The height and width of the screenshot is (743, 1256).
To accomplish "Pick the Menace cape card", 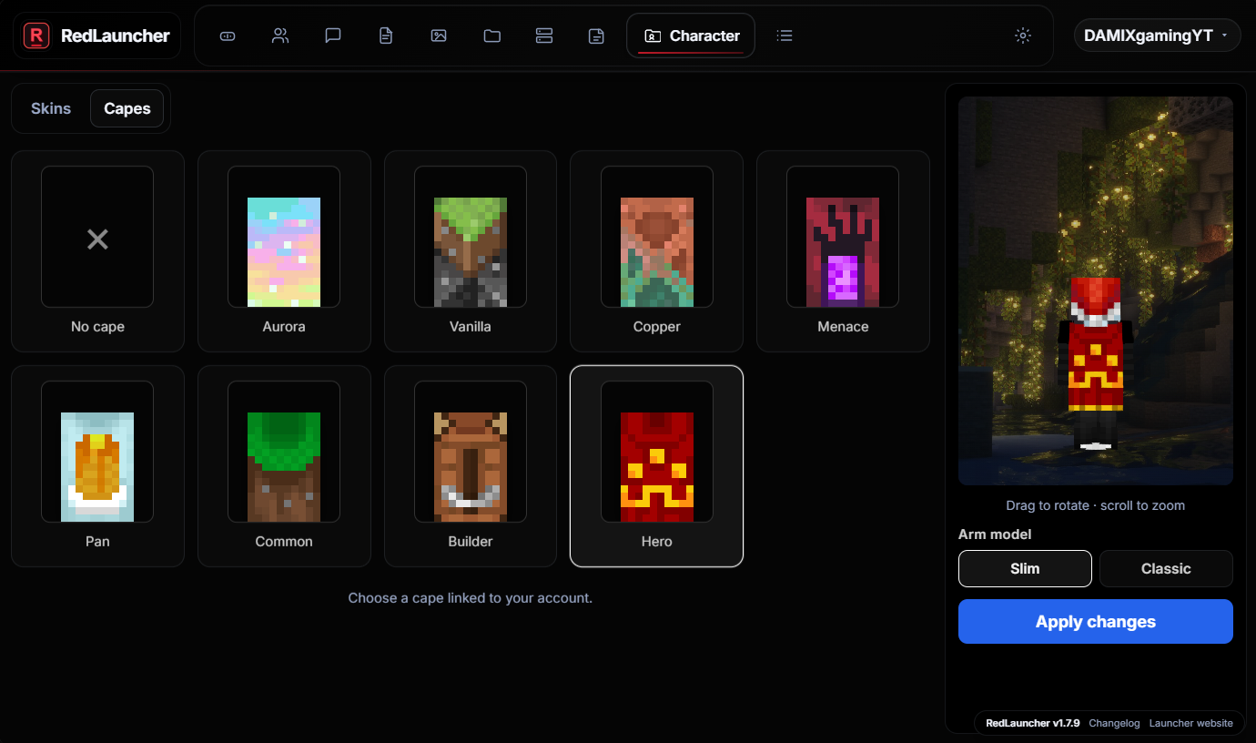I will (843, 251).
